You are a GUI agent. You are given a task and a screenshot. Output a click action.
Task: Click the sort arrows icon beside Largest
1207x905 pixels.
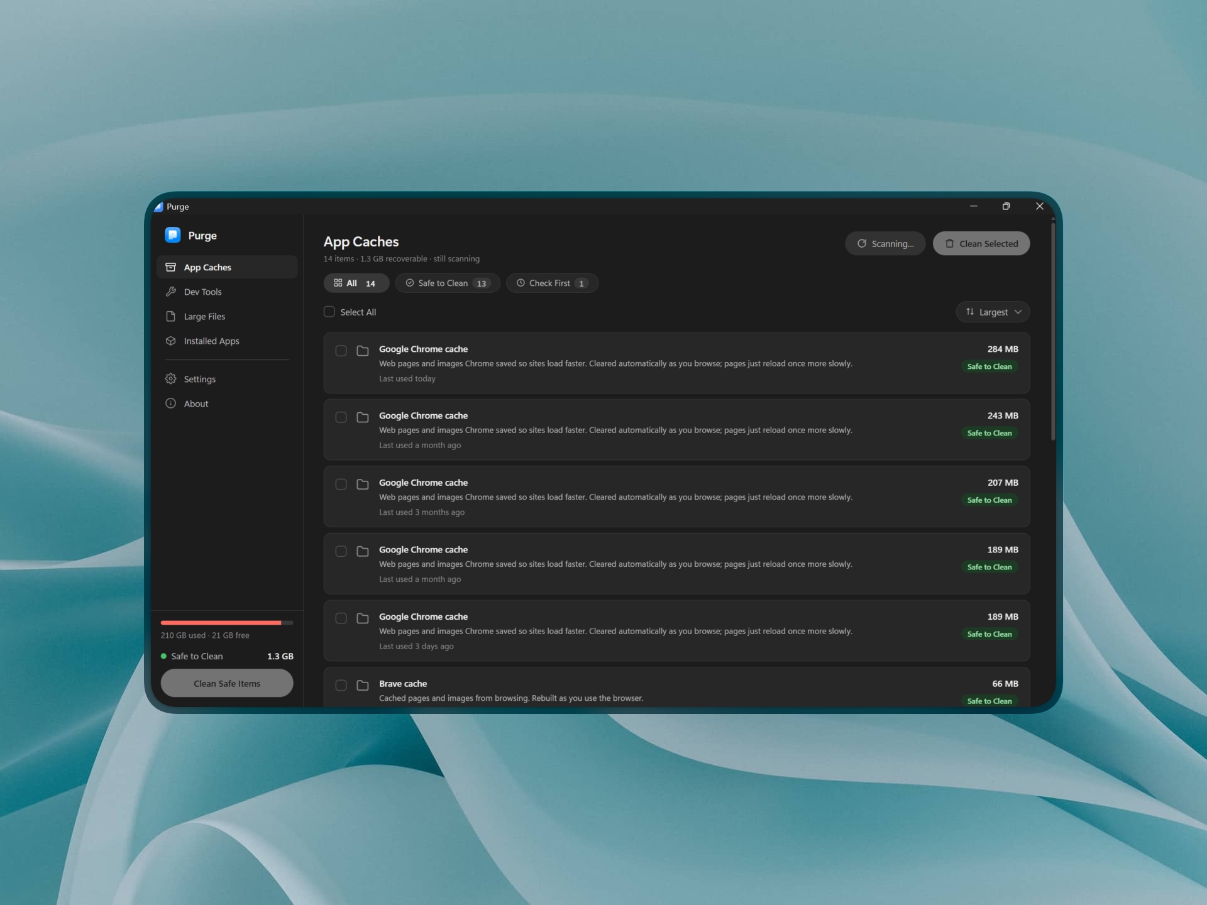point(970,312)
